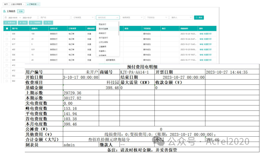
Task: Check the row checkbox for user 609
Action: coord(7,60)
